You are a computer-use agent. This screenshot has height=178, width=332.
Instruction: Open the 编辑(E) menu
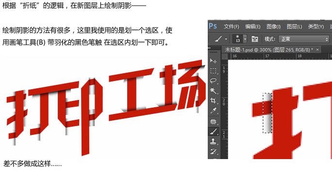253,27
